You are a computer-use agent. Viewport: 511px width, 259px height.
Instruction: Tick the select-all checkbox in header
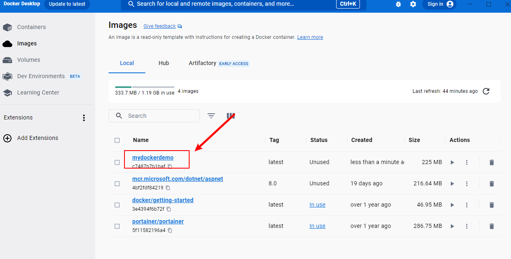117,140
